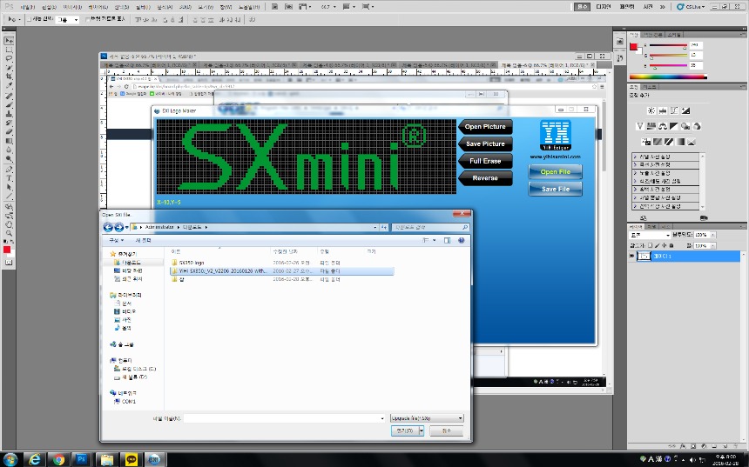The image size is (749, 467).
Task: Add a Vibrance adjustment
Action: pos(639,126)
